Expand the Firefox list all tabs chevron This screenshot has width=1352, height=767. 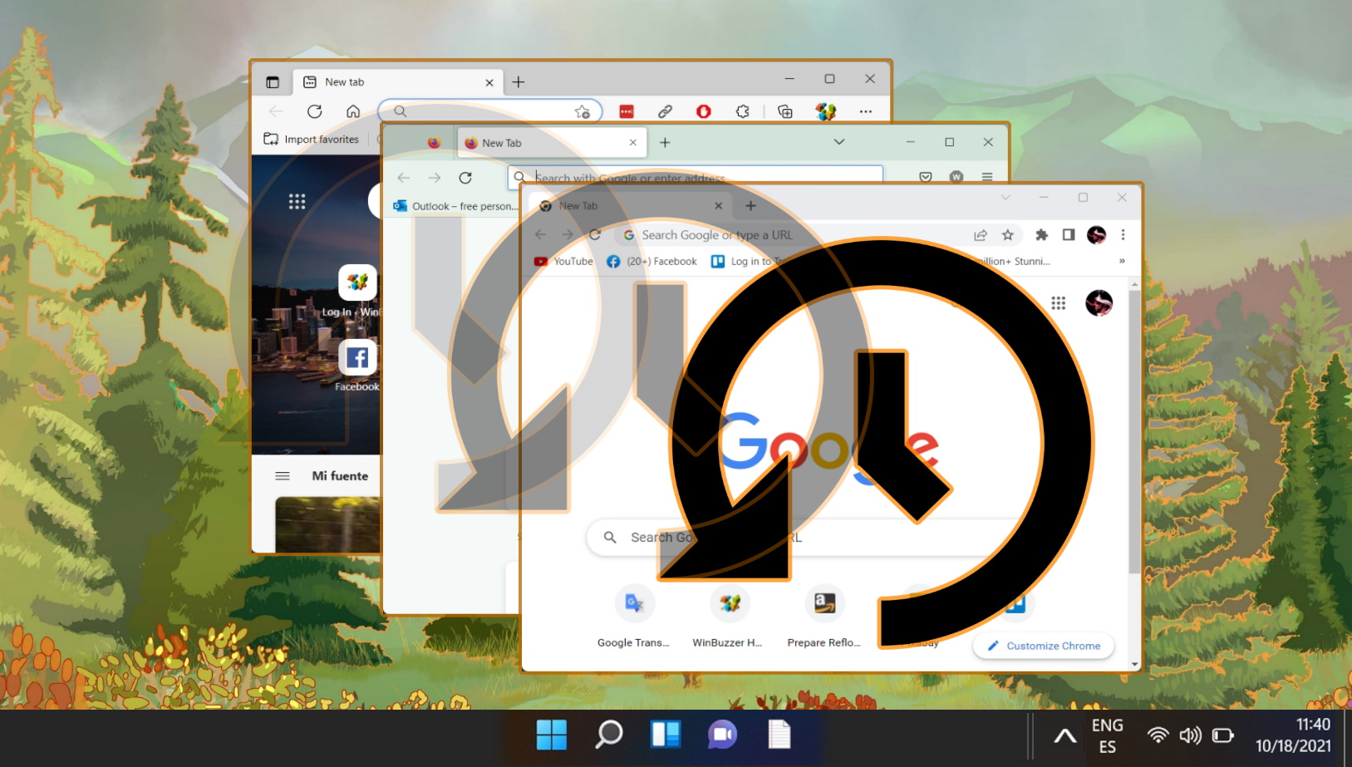839,142
